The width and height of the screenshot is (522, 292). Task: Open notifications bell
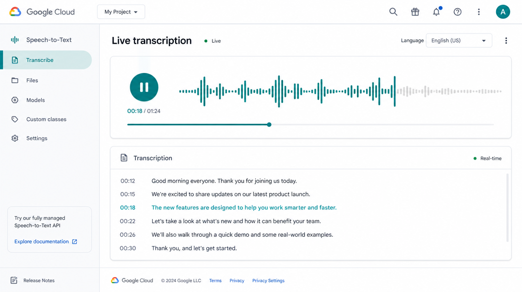437,12
